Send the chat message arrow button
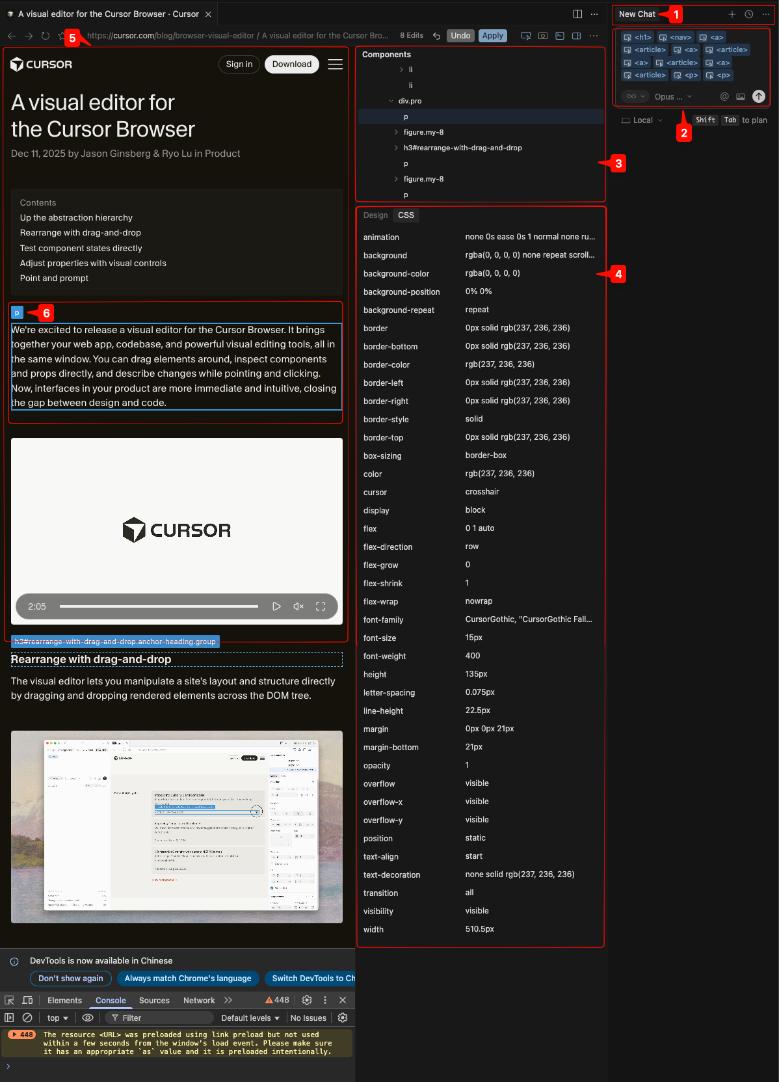This screenshot has width=779, height=1082. (759, 96)
